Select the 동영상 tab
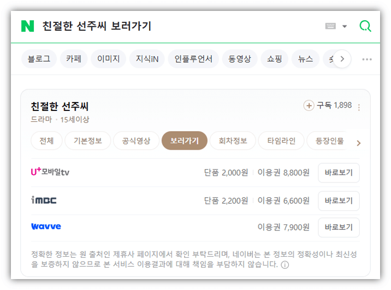Viewport: 391px width, 290px height. point(240,59)
